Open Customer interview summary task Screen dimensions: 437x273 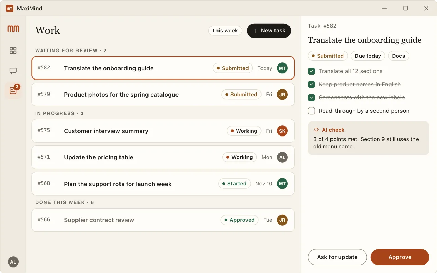tap(163, 131)
